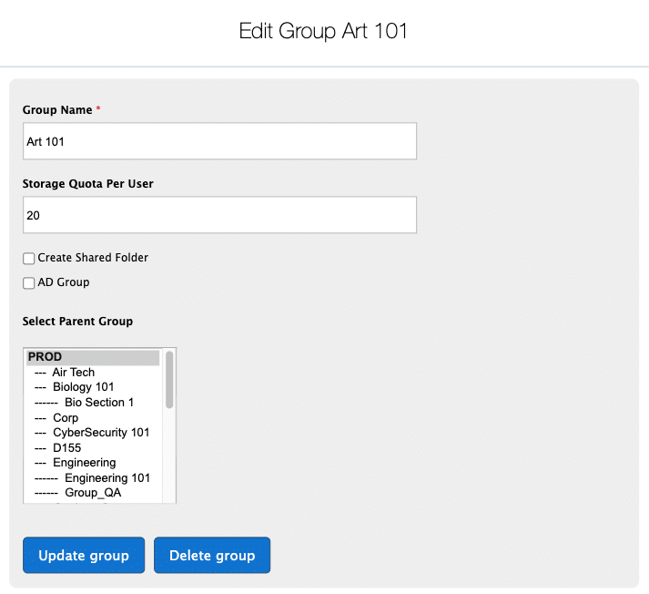
Task: Click the Create Shared Folder label text
Action: tap(93, 258)
